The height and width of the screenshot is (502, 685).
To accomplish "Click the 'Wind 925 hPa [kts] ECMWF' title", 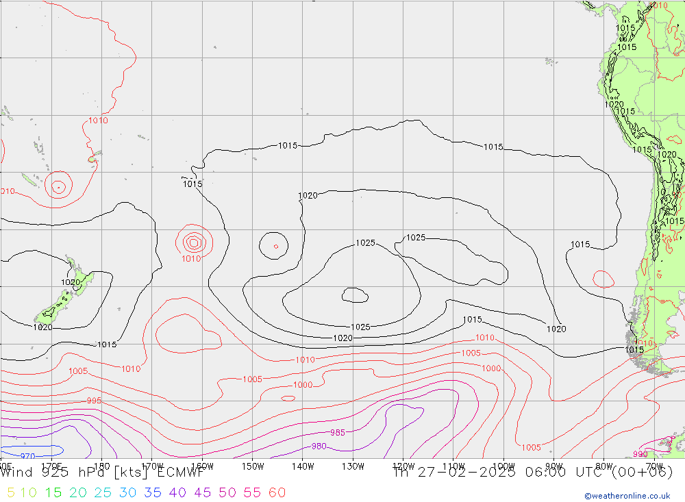I will coord(102,473).
